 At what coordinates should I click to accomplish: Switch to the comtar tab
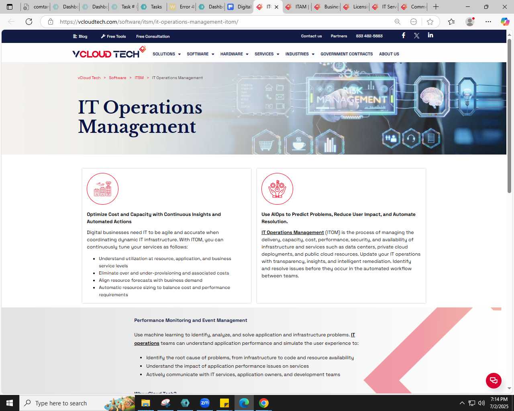coord(36,7)
